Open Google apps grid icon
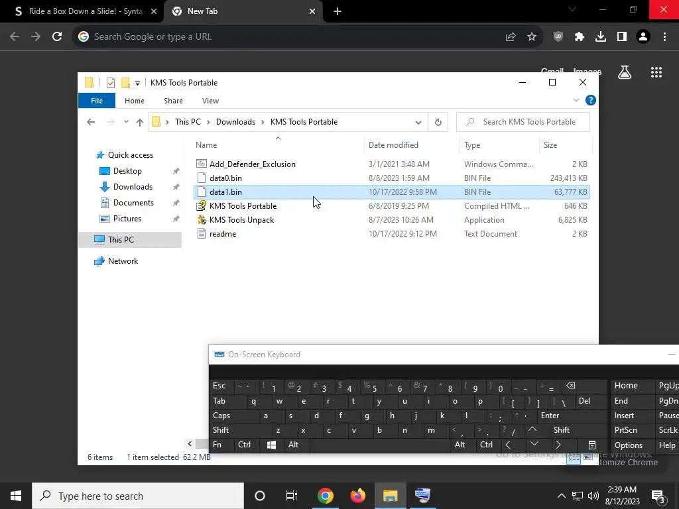Viewport: 679px width, 509px height. pyautogui.click(x=656, y=72)
